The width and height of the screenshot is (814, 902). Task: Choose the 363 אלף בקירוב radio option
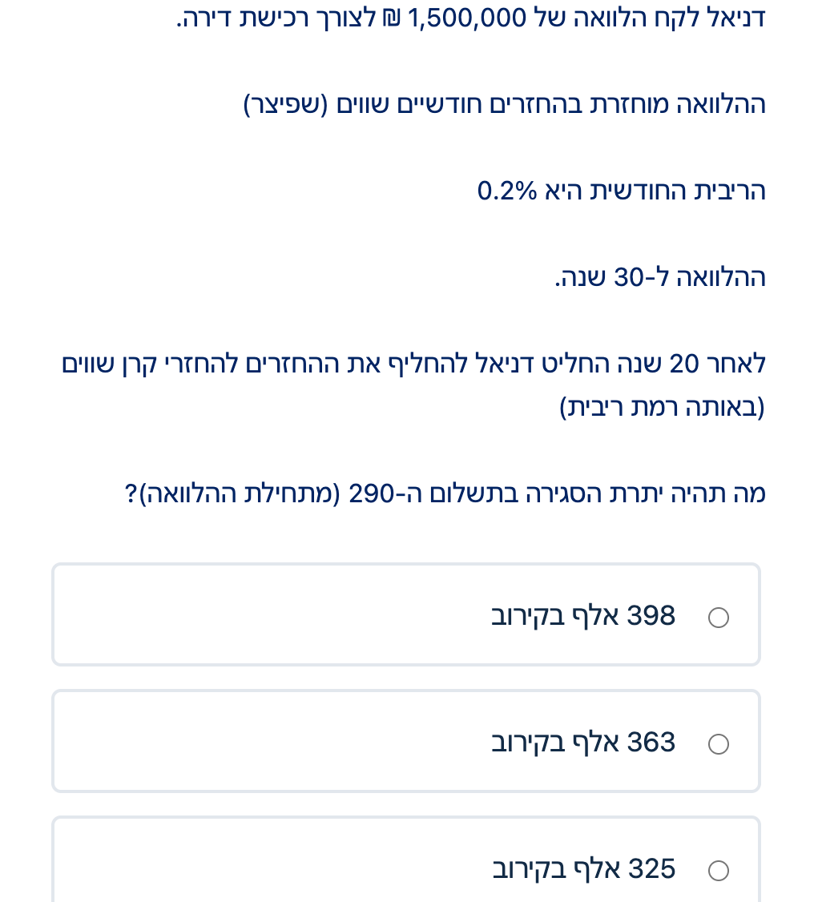[719, 744]
